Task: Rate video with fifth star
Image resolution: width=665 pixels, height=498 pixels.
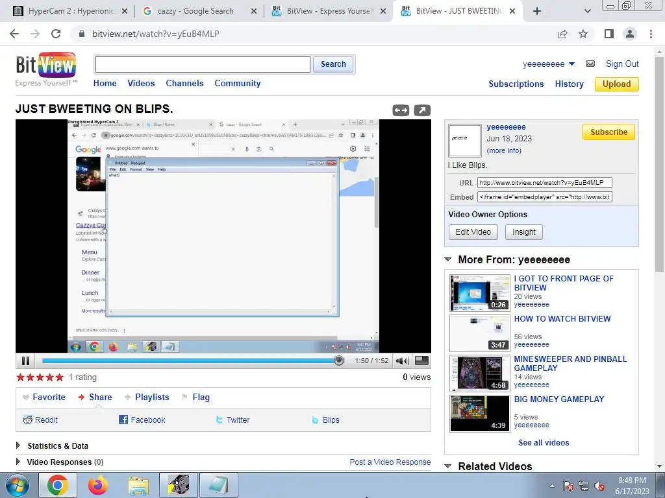Action: coord(59,377)
